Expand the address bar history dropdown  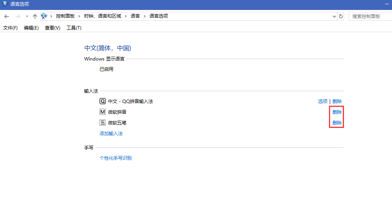pyautogui.click(x=334, y=16)
